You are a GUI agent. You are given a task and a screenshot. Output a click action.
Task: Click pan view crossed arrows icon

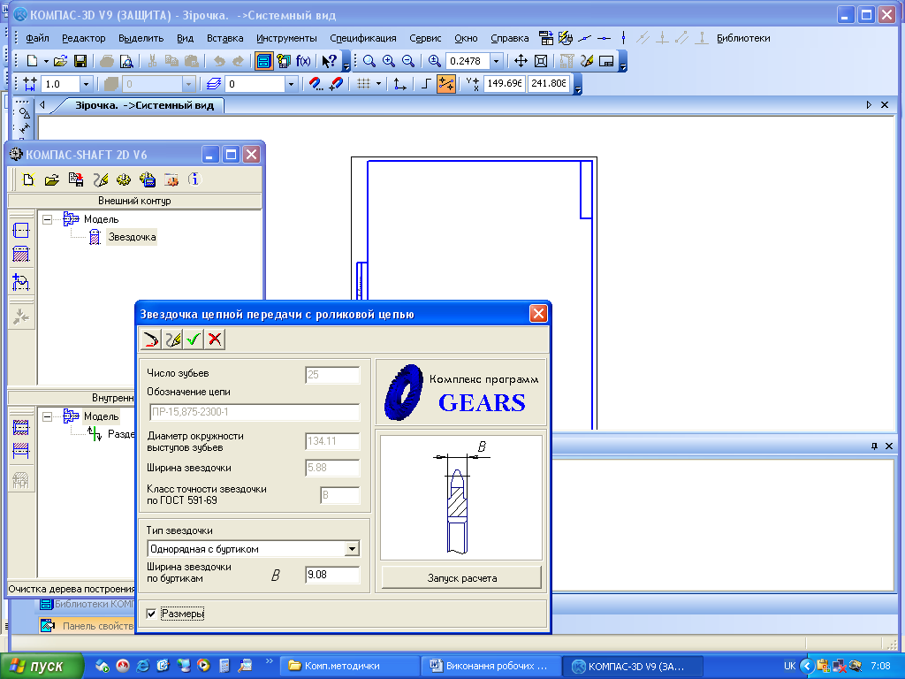521,61
